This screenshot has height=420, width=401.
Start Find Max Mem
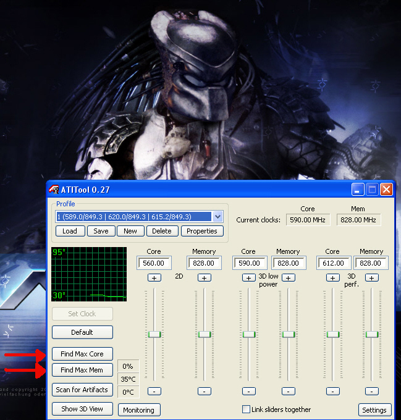(x=82, y=370)
